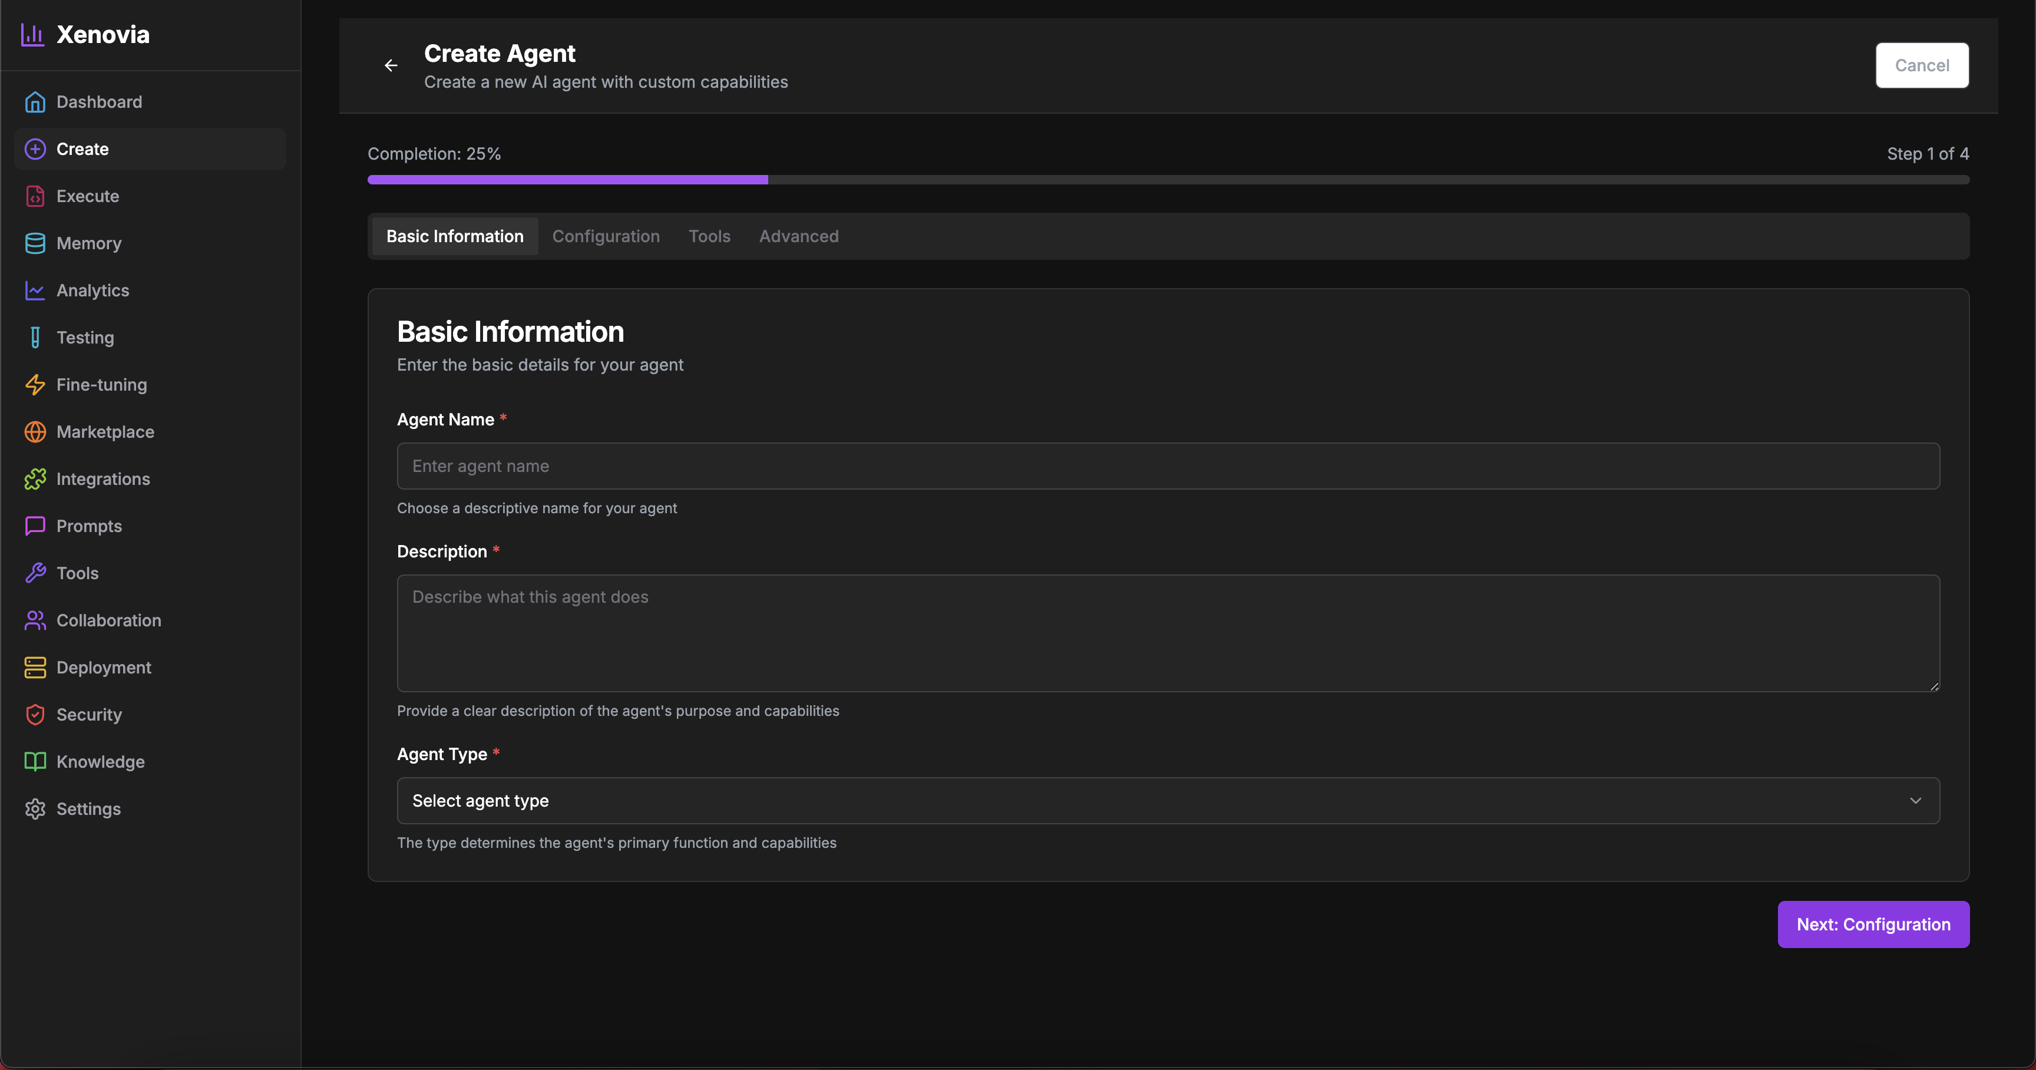Go back using the arrow button
The height and width of the screenshot is (1070, 2036).
[x=391, y=65]
